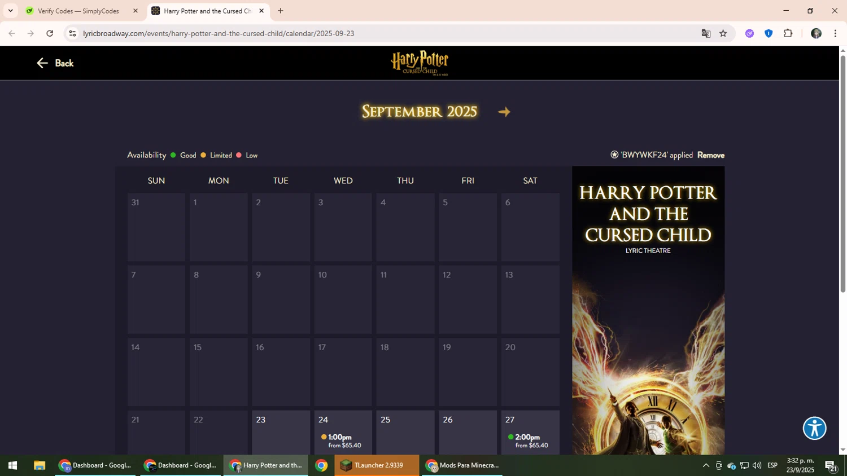
Task: Close the Verify Codes SimplyCodes tab
Action: click(x=136, y=11)
